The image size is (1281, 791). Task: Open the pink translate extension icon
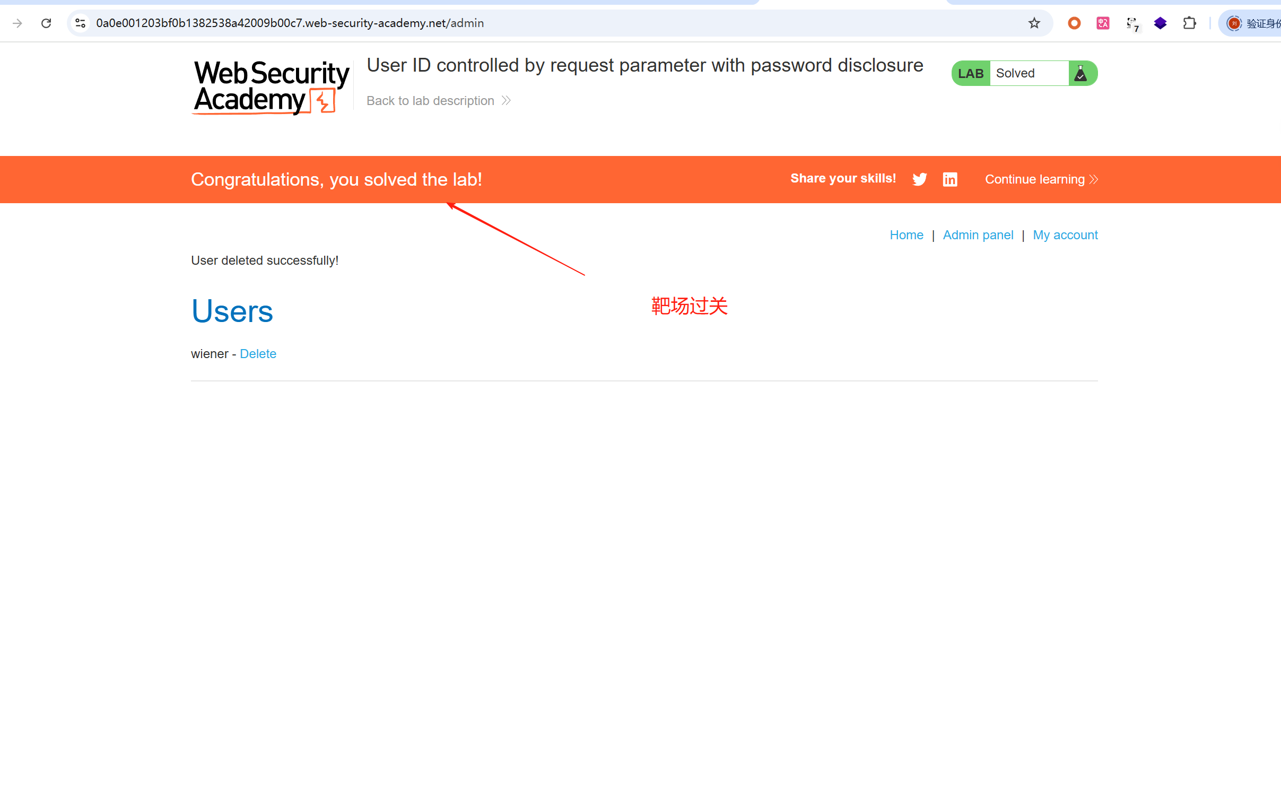pyautogui.click(x=1103, y=23)
